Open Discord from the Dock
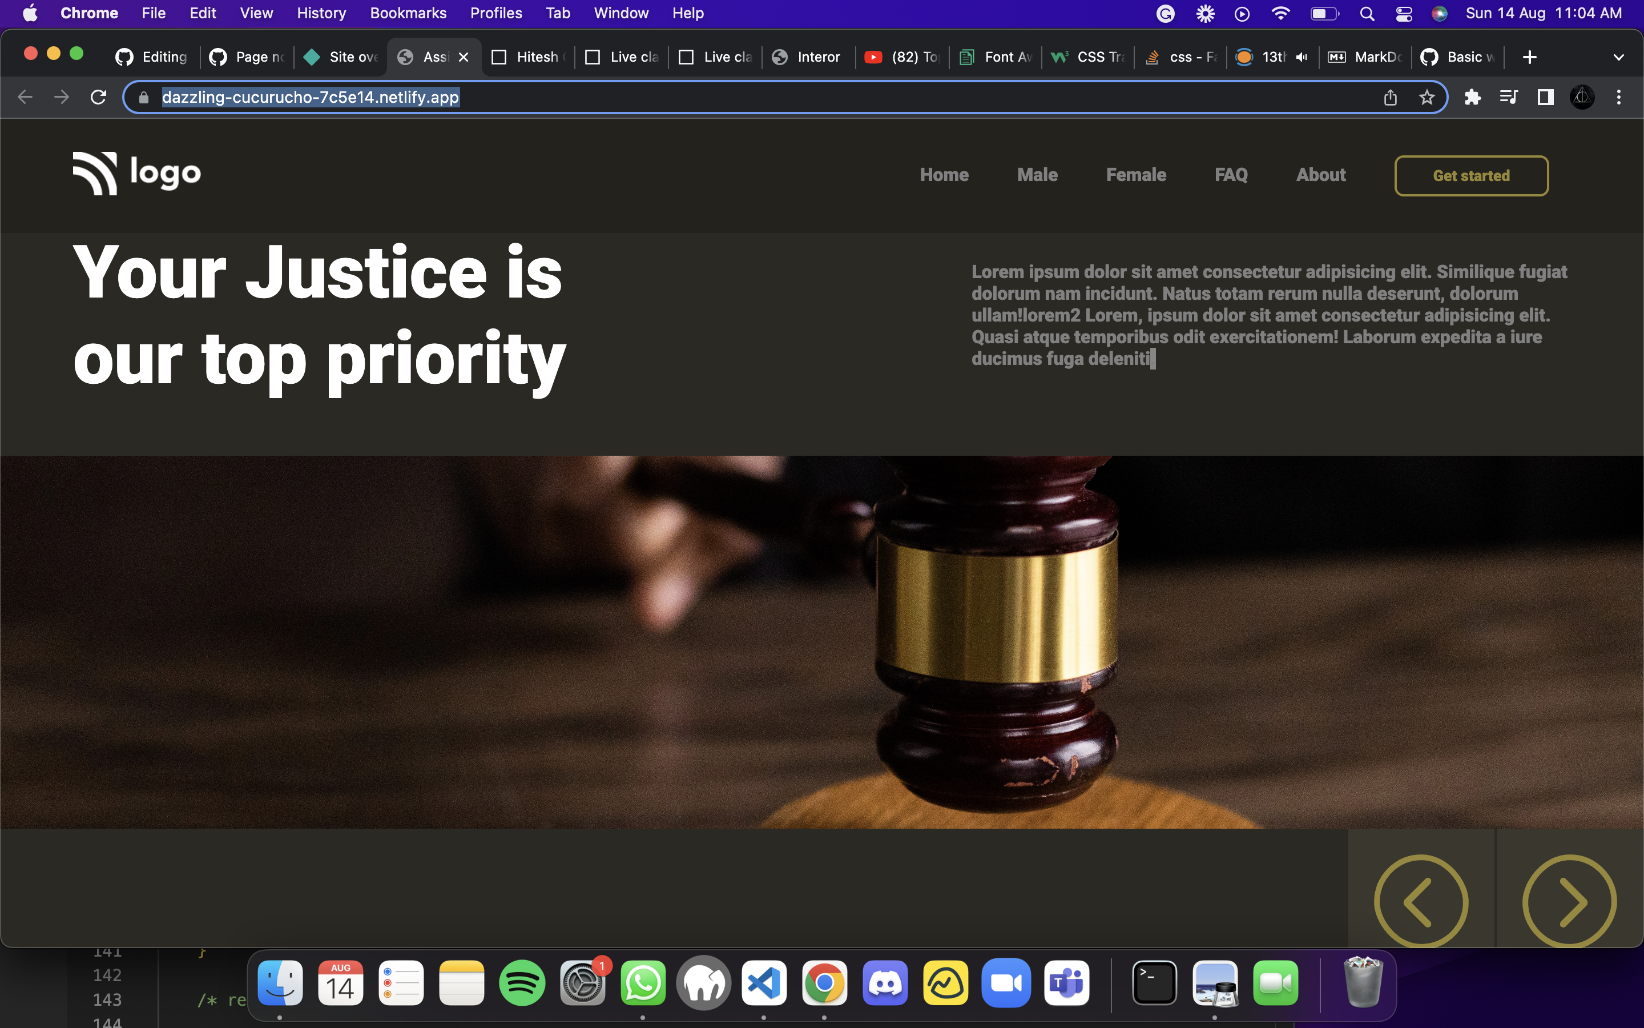The width and height of the screenshot is (1644, 1028). point(885,983)
